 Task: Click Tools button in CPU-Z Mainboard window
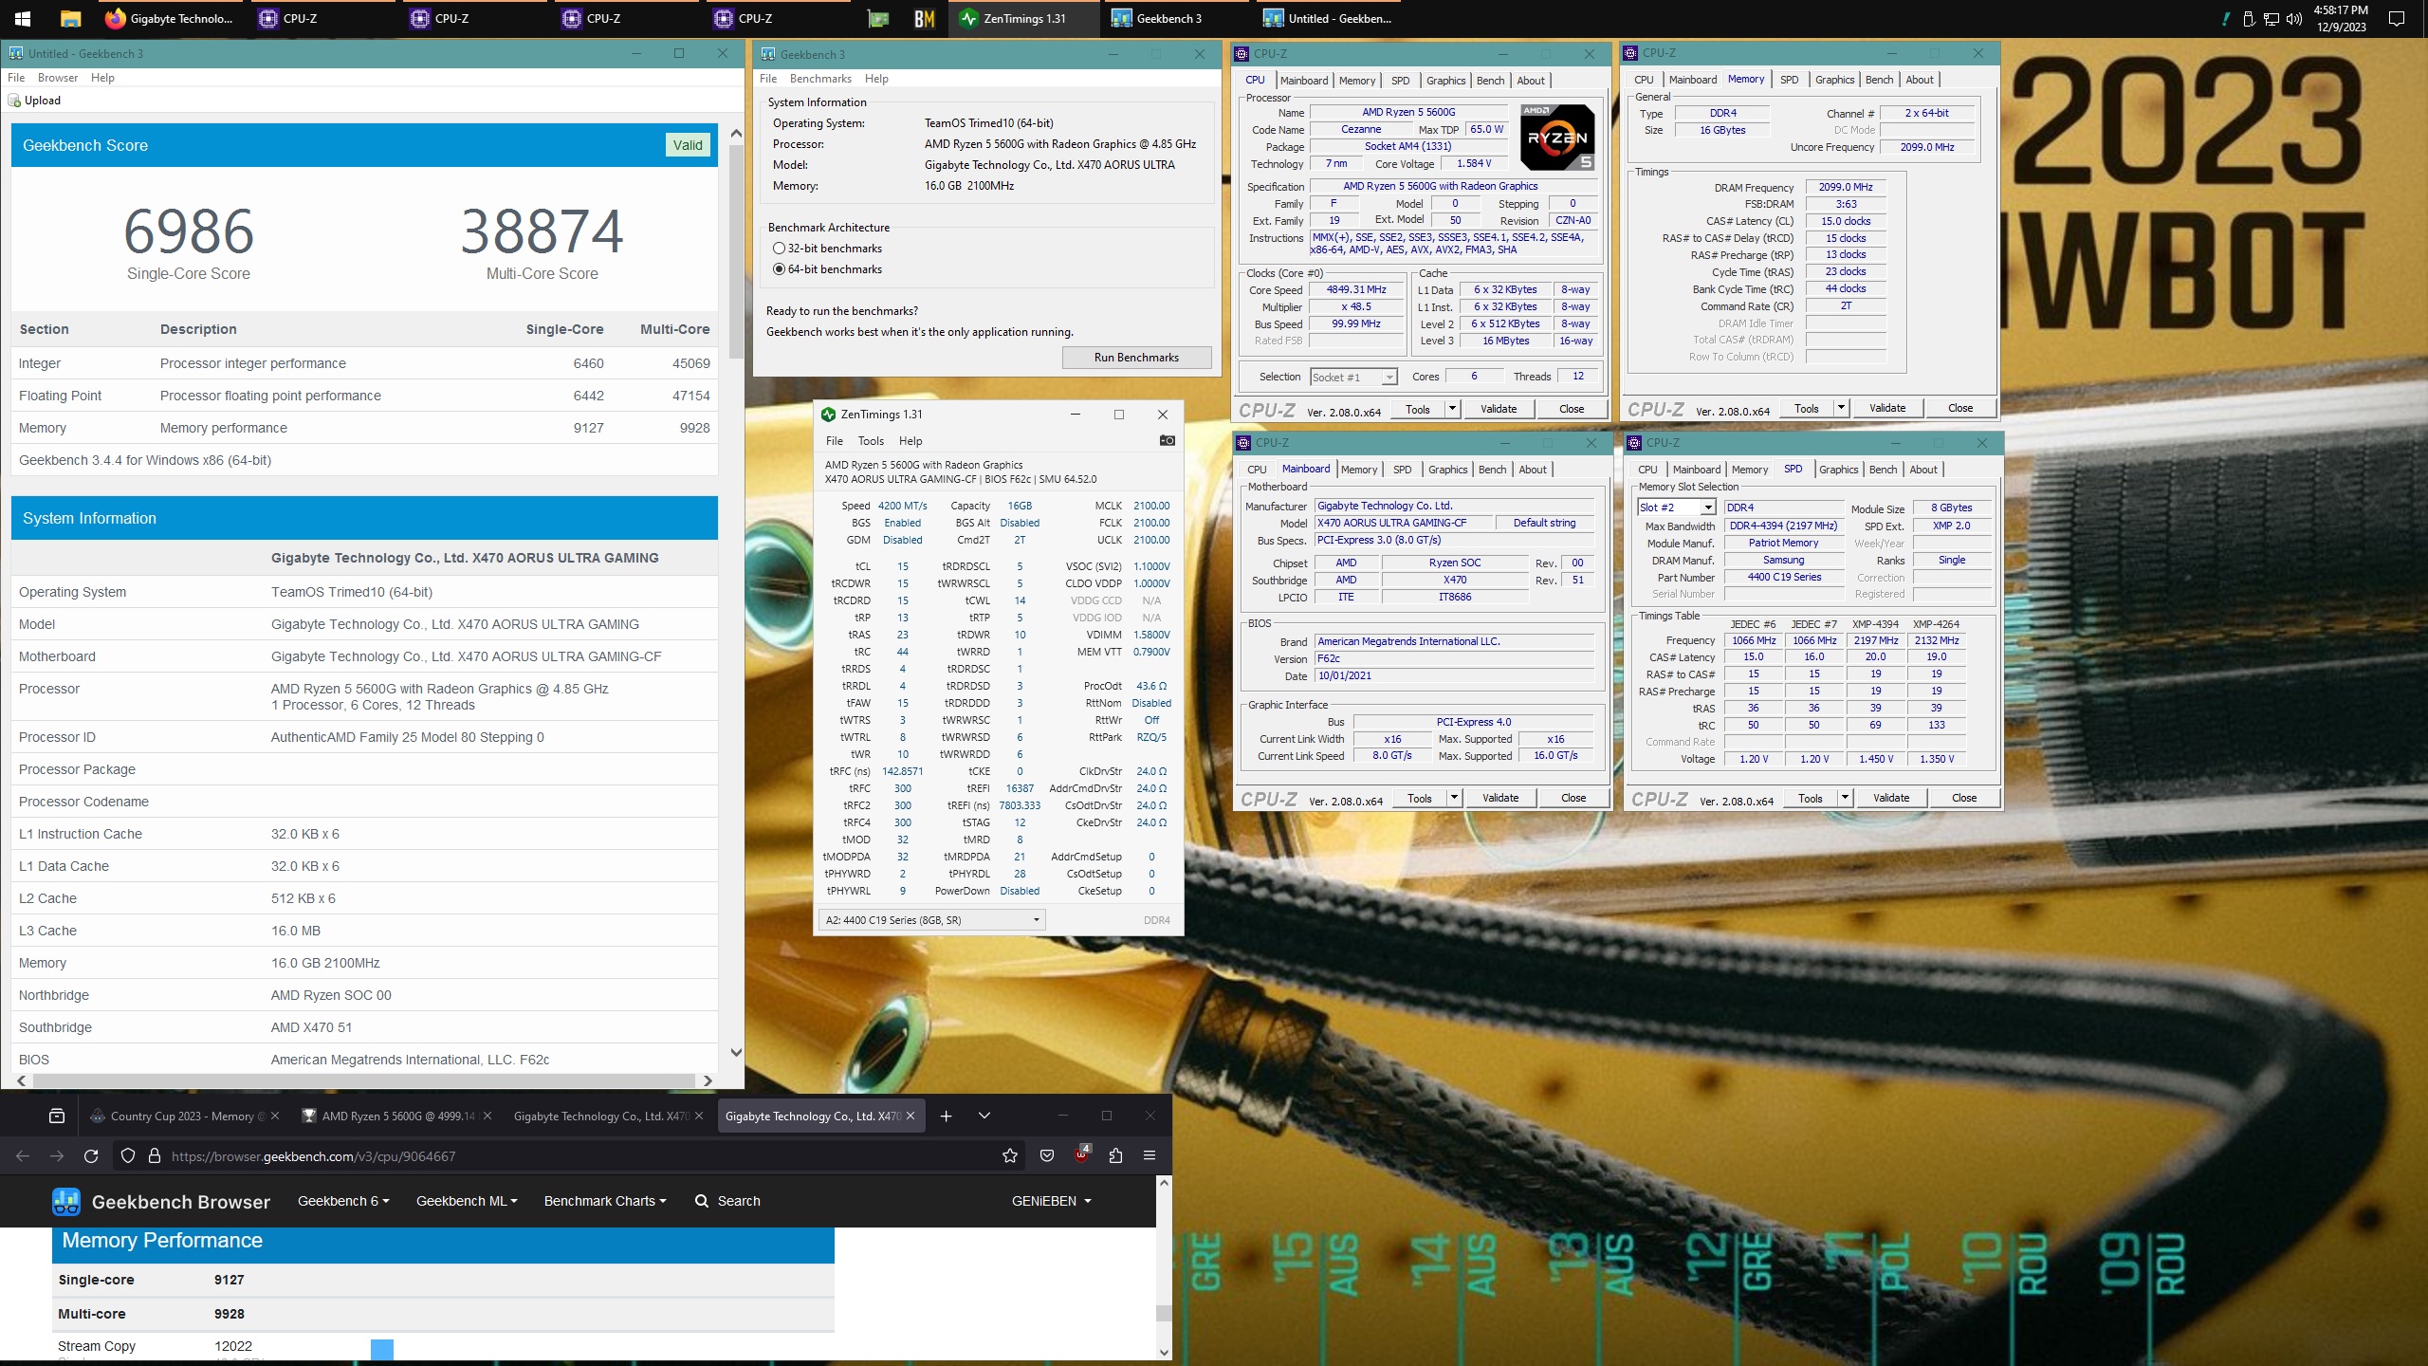click(x=1420, y=798)
